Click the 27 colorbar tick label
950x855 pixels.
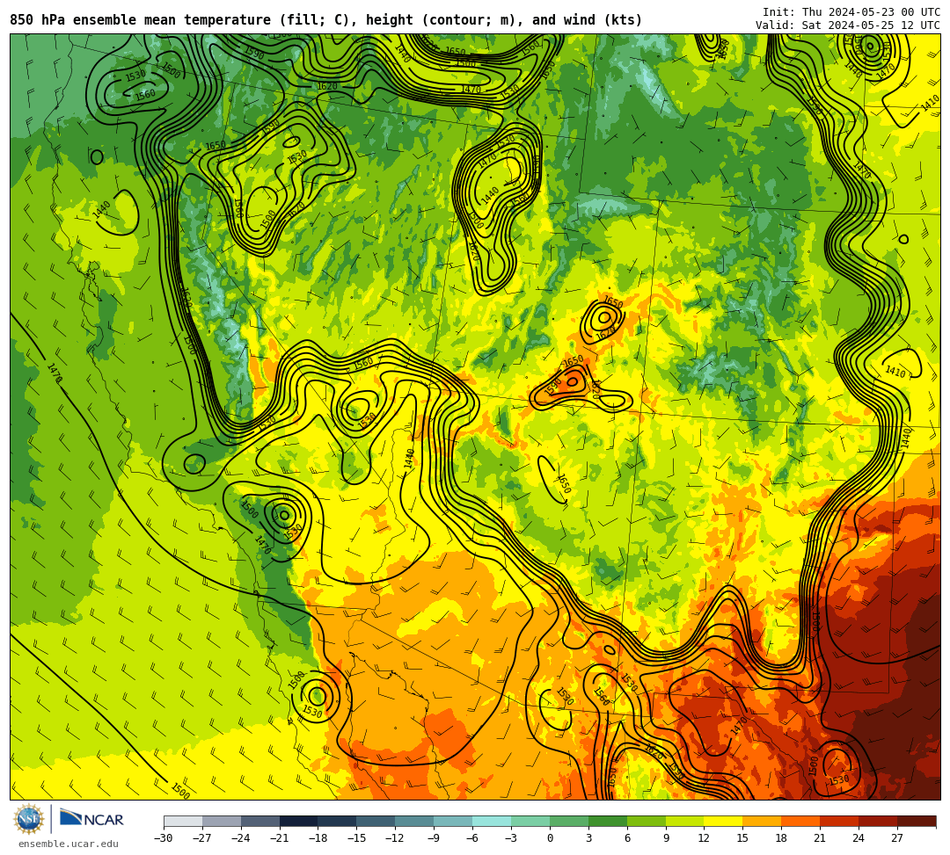pos(897,838)
